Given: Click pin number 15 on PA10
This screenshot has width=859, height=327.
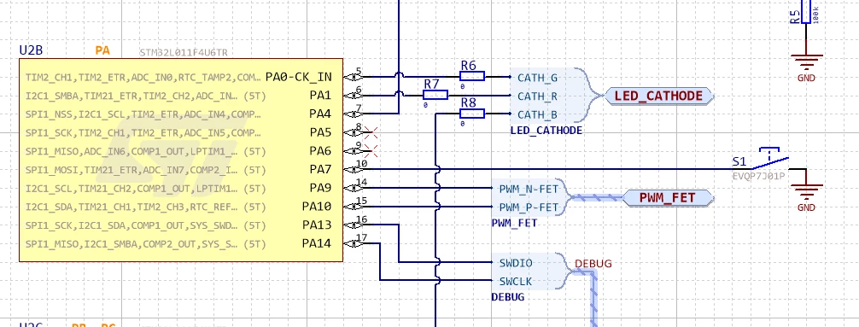Looking at the screenshot, I should [x=361, y=201].
